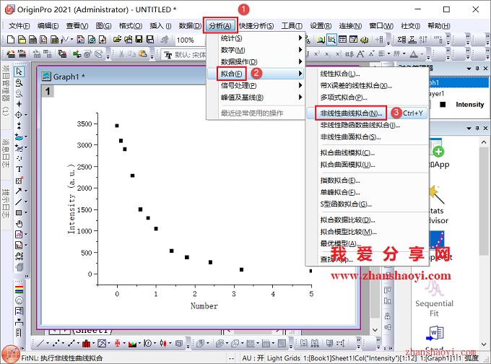Select the Arrow drawing tool
This screenshot has height=364, width=491.
click(x=19, y=191)
